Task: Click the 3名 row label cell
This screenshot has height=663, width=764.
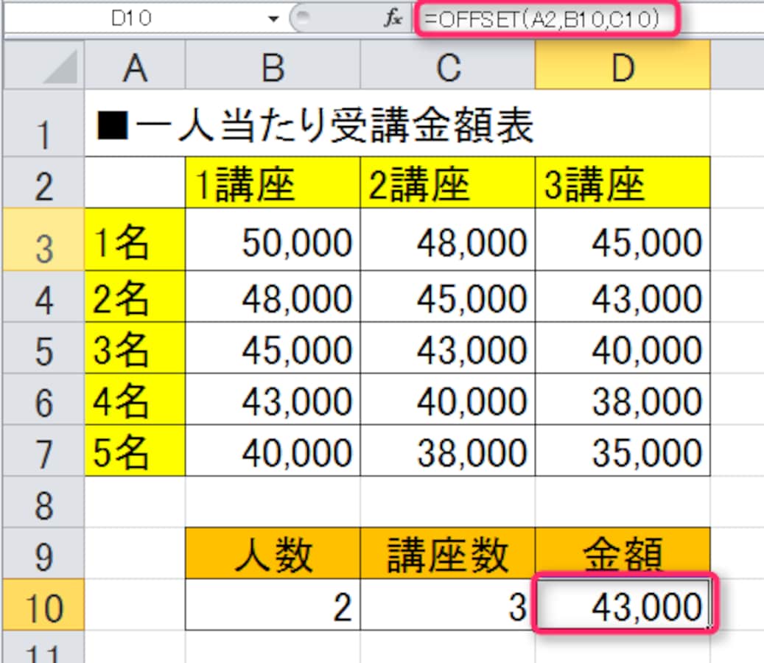Action: 135,348
